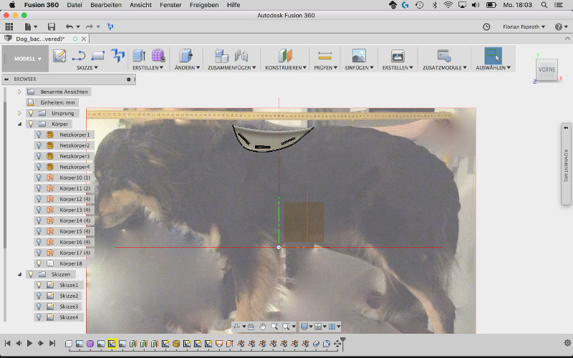Image resolution: width=573 pixels, height=358 pixels.
Task: Click the Auswählen selection tool icon
Action: 493,55
